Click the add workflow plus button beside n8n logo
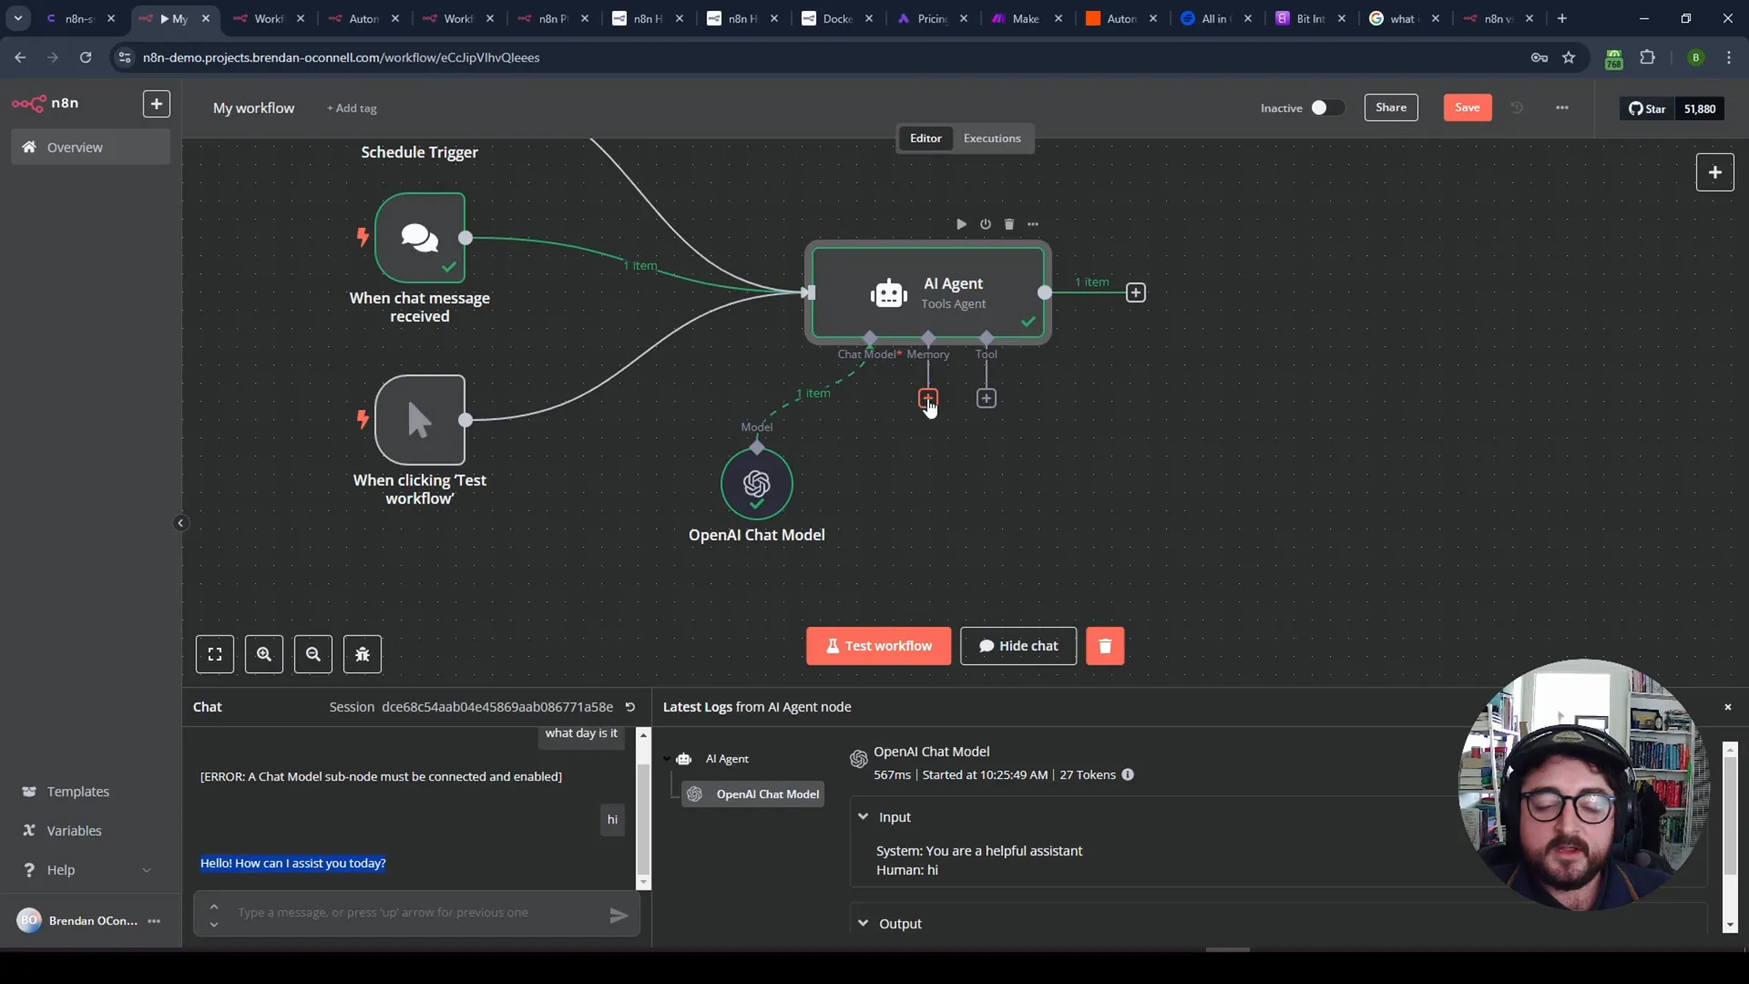The height and width of the screenshot is (984, 1749). click(157, 104)
